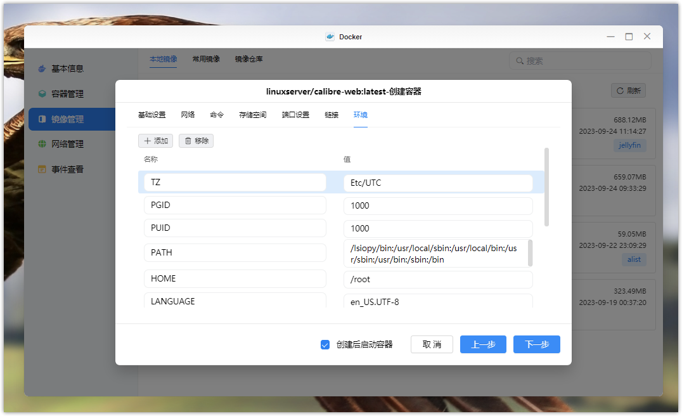Go back with 上一步 button
This screenshot has height=416, width=682.
[x=483, y=344]
